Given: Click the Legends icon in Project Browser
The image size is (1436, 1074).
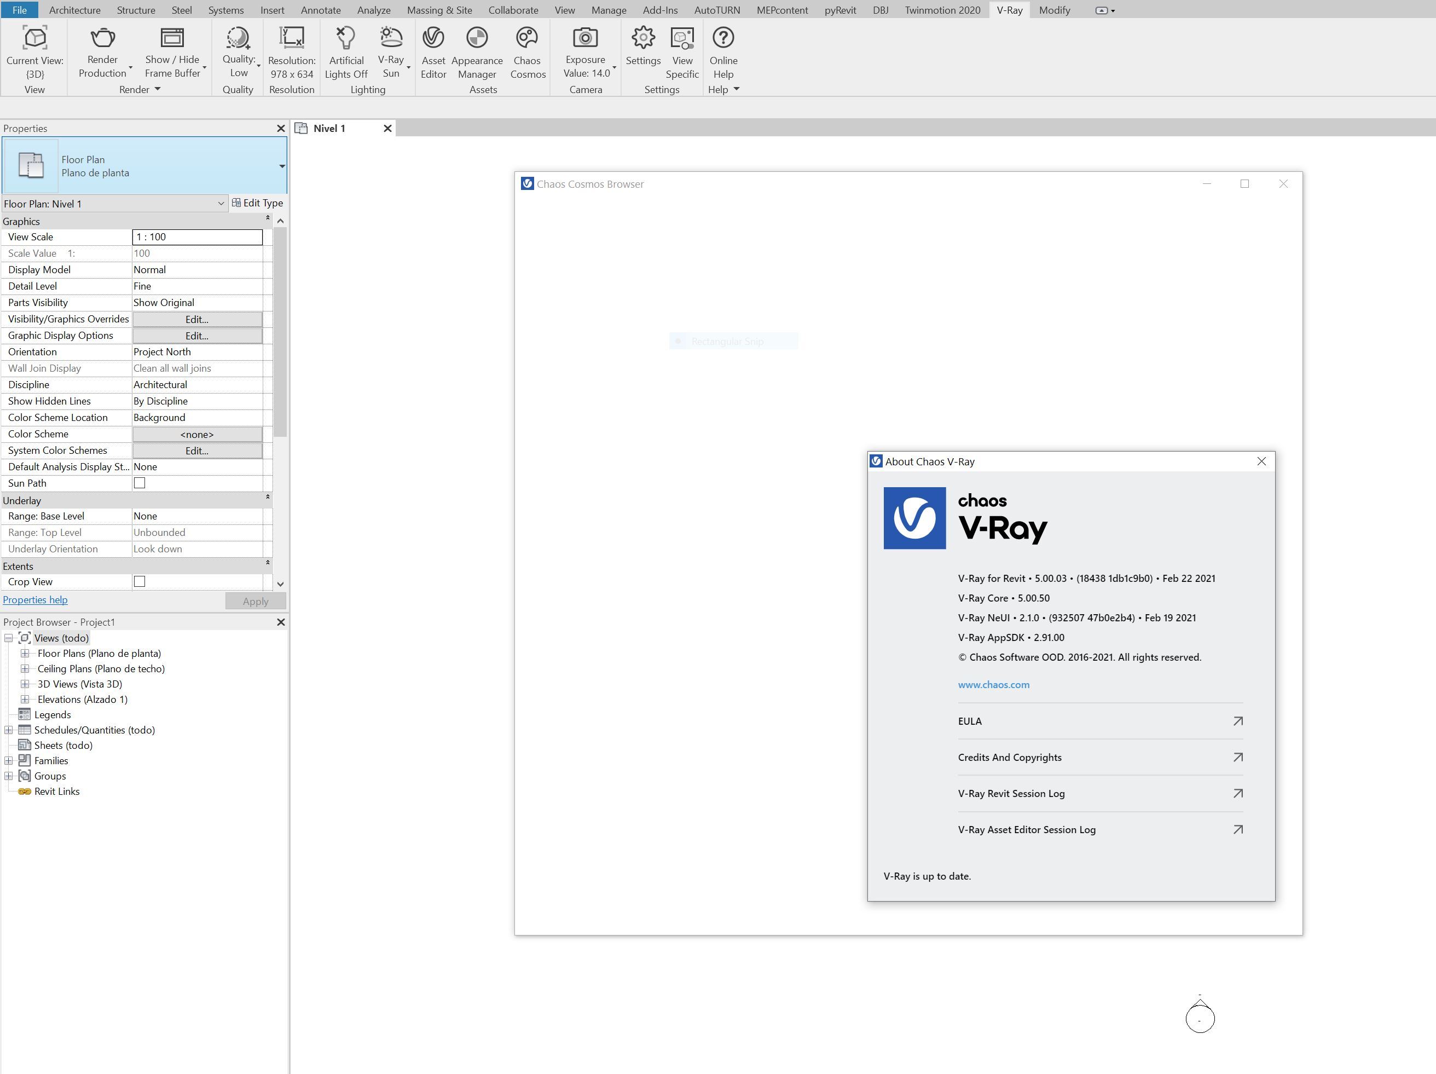Looking at the screenshot, I should [24, 714].
